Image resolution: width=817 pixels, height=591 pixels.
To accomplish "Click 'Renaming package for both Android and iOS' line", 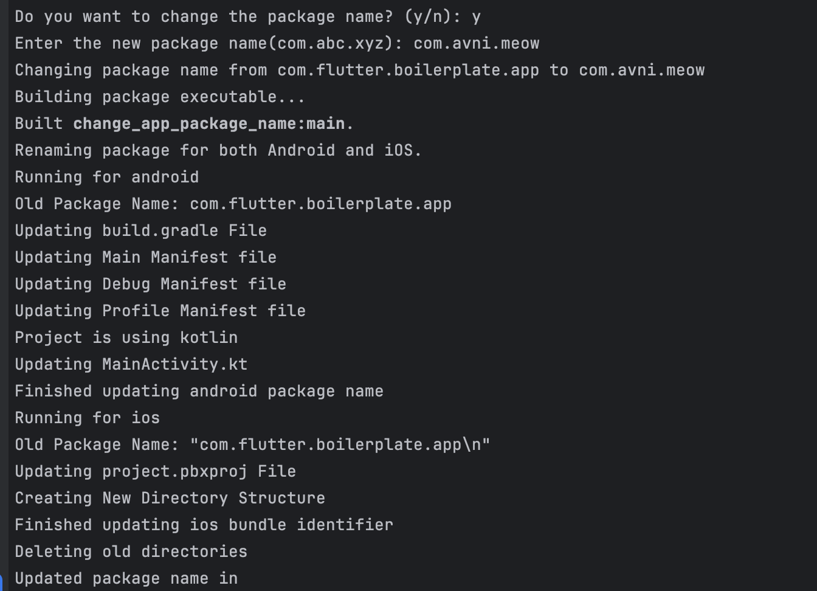I will pyautogui.click(x=218, y=150).
